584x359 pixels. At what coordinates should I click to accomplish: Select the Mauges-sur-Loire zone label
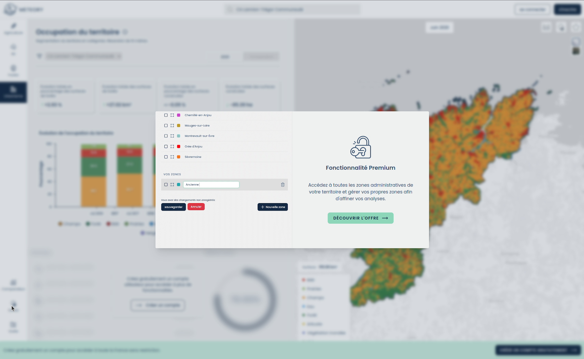pyautogui.click(x=197, y=126)
